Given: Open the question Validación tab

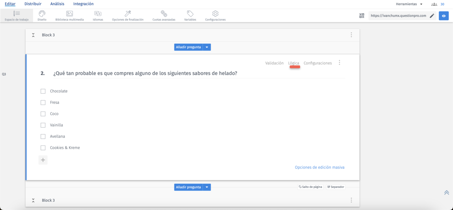Looking at the screenshot, I should coord(274,63).
